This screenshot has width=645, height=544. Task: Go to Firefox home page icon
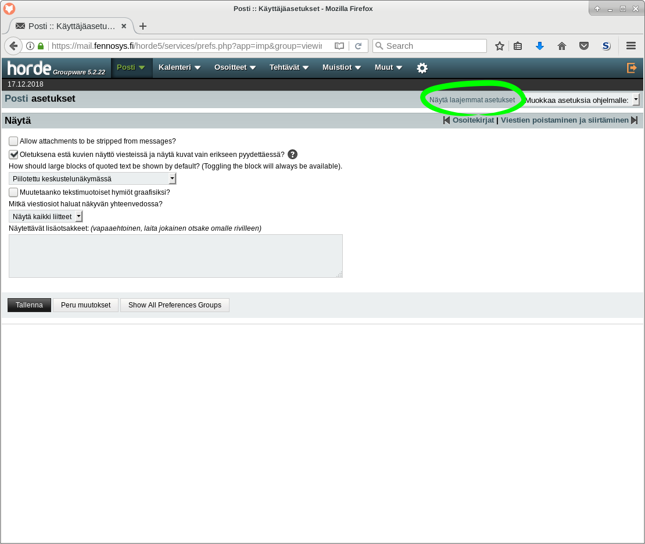561,46
